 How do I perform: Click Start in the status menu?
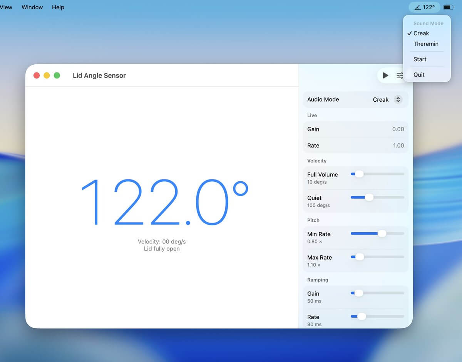(420, 59)
